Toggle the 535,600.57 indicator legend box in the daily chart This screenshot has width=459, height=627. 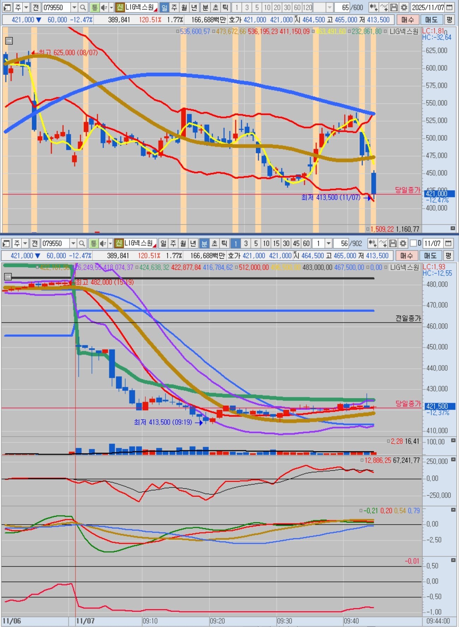(x=178, y=32)
